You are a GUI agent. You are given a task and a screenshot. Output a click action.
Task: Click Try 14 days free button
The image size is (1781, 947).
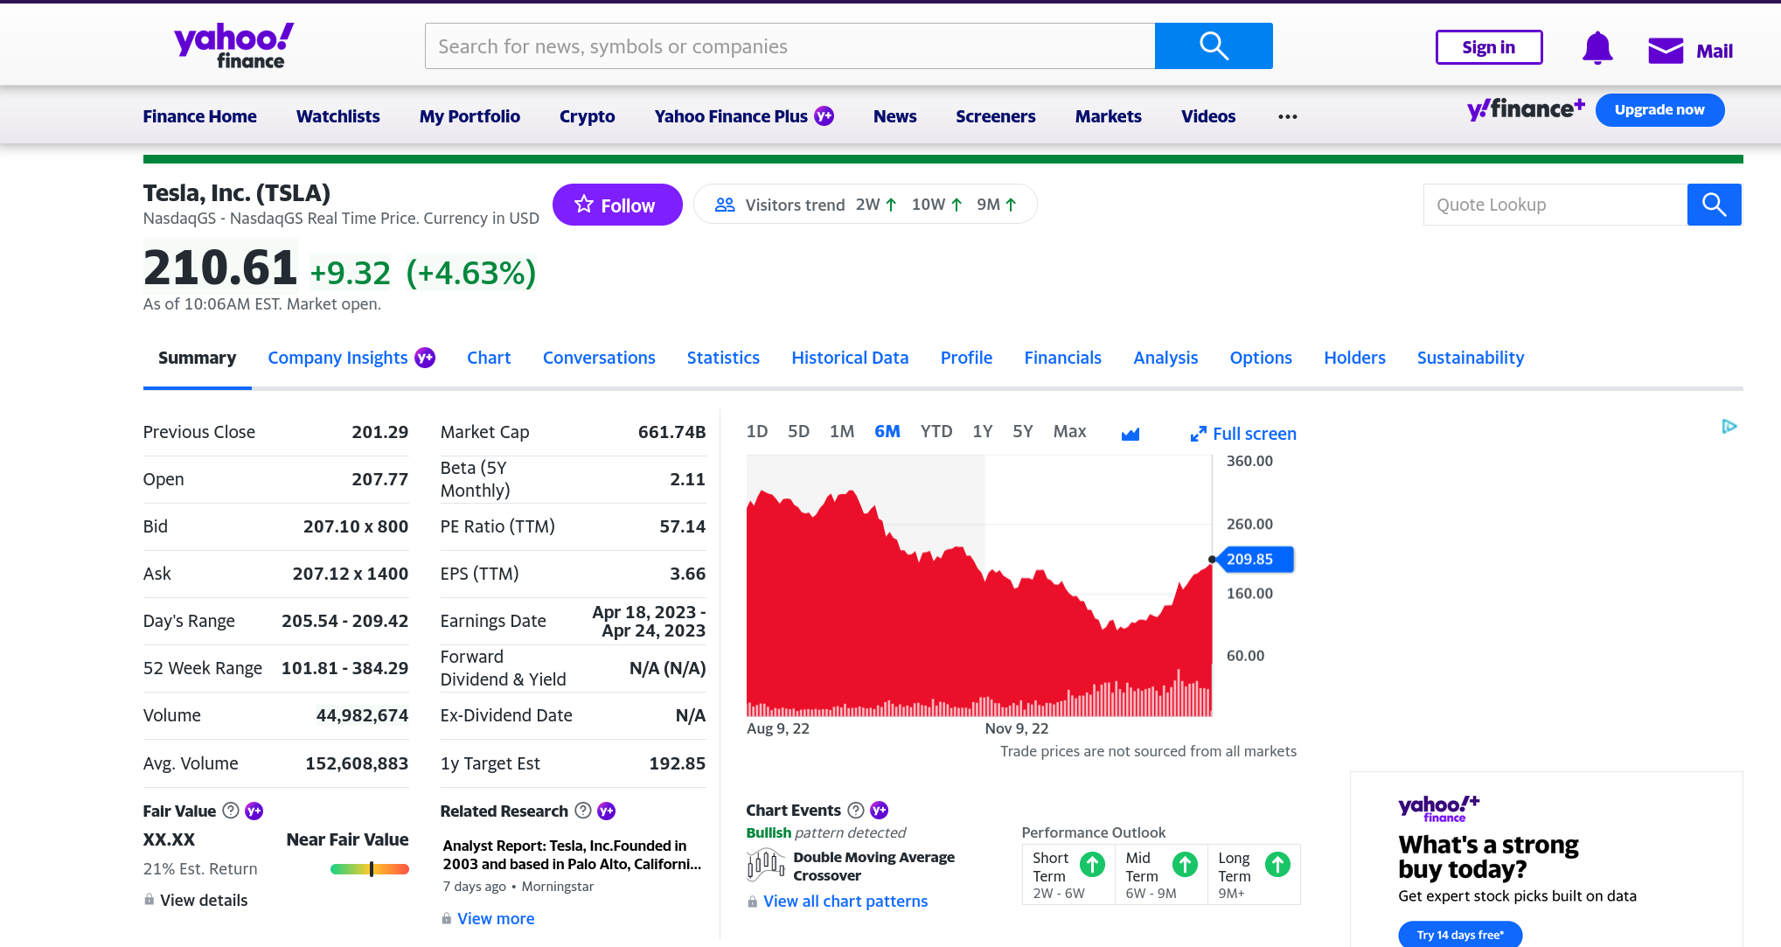click(x=1460, y=934)
